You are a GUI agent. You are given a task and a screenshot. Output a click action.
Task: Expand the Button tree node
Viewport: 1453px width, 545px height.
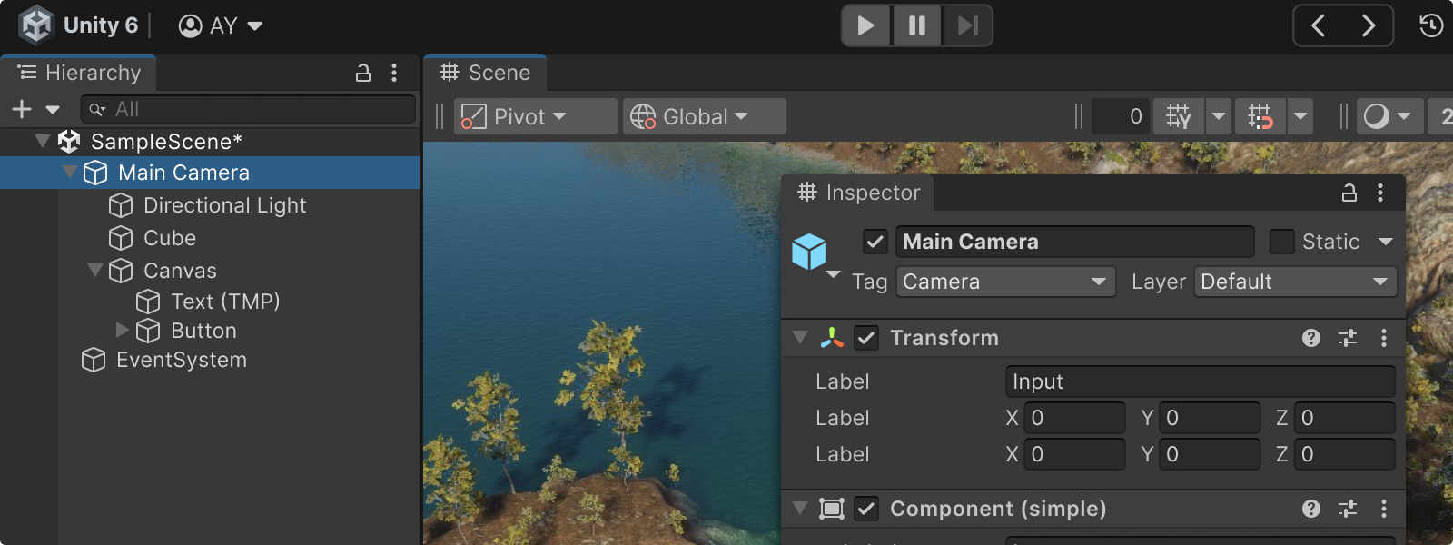(123, 330)
